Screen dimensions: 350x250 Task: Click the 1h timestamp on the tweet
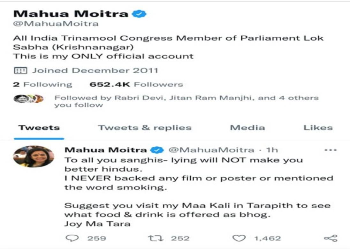coord(272,150)
